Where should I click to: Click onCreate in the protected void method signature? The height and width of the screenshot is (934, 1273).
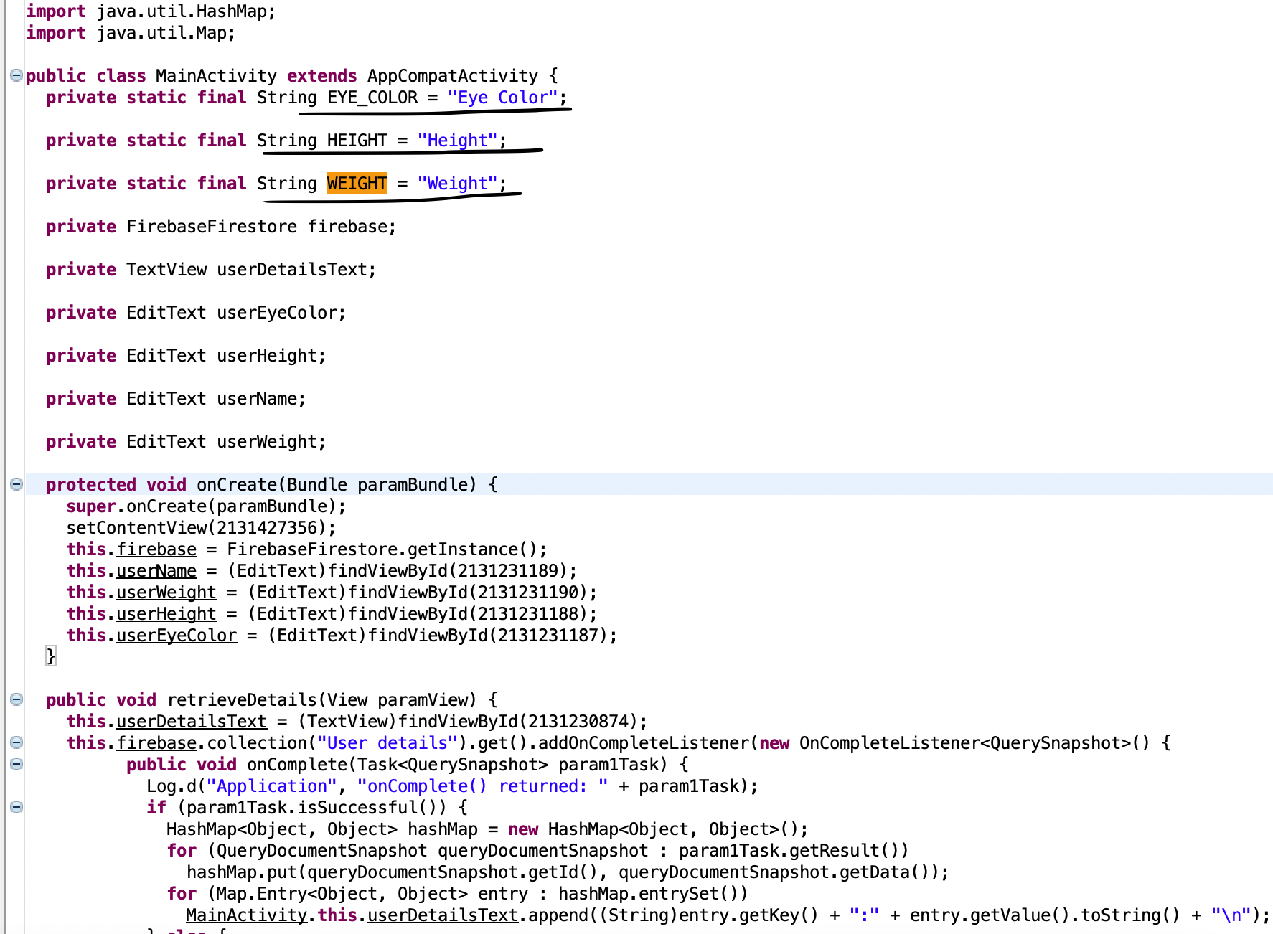pos(236,485)
